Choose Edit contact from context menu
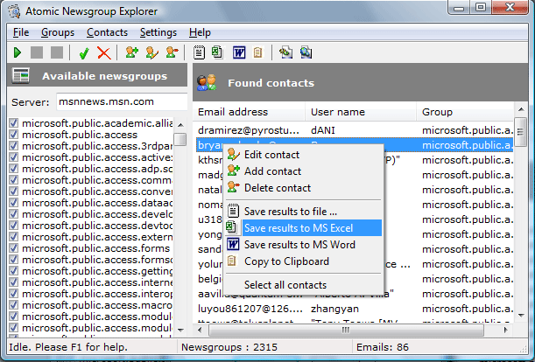 click(x=304, y=155)
